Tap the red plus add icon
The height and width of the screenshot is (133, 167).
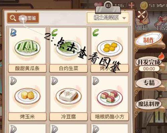click(131, 5)
